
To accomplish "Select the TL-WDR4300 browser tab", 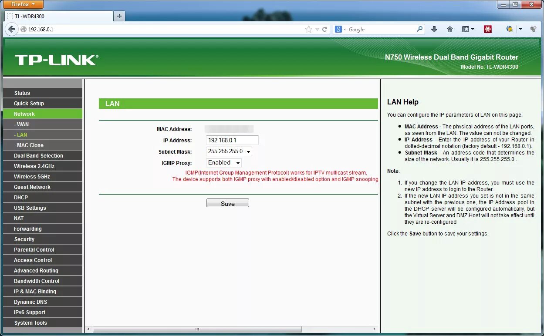I will tap(58, 16).
